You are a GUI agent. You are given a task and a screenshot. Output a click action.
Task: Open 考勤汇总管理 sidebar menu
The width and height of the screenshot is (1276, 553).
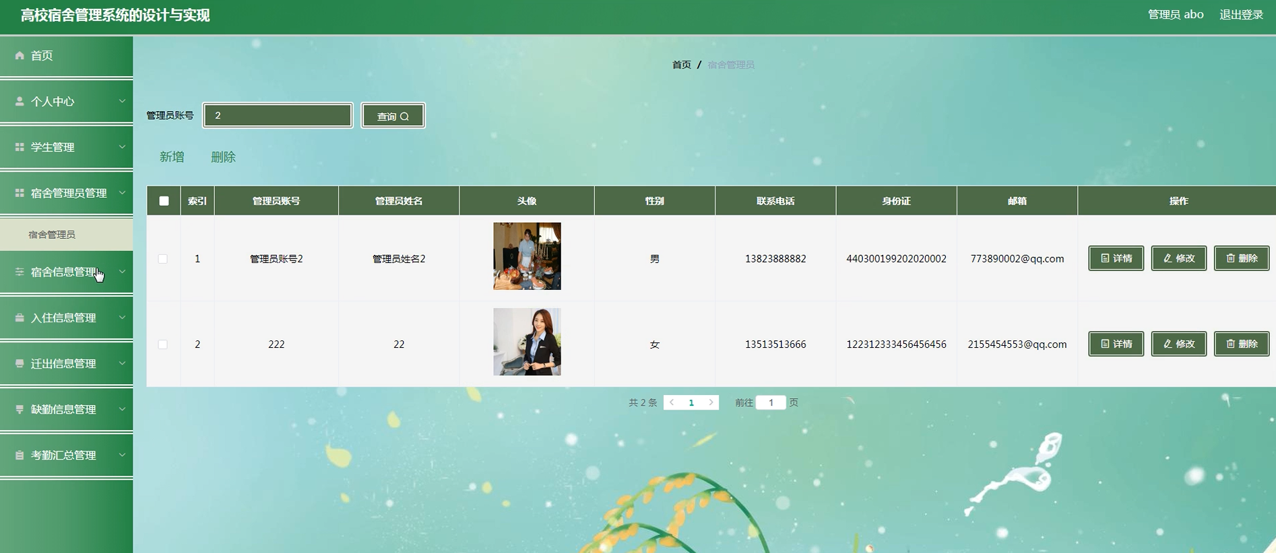66,455
